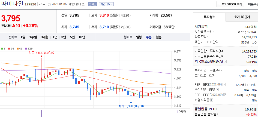The image size is (258, 117).
Task: Click the current price 3,795
Action: coord(11,18)
